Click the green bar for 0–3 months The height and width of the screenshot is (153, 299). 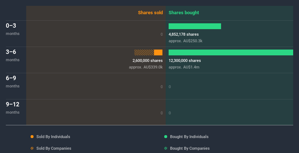tap(195, 26)
